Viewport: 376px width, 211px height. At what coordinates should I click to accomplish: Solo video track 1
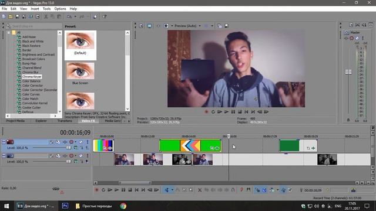click(x=88, y=142)
